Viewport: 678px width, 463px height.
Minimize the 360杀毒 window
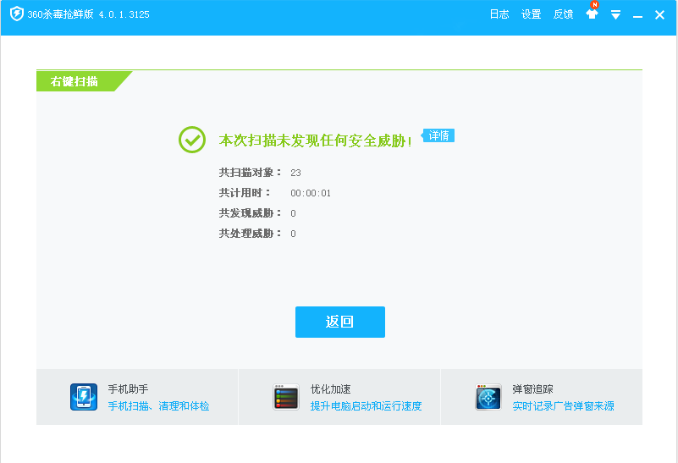(637, 16)
